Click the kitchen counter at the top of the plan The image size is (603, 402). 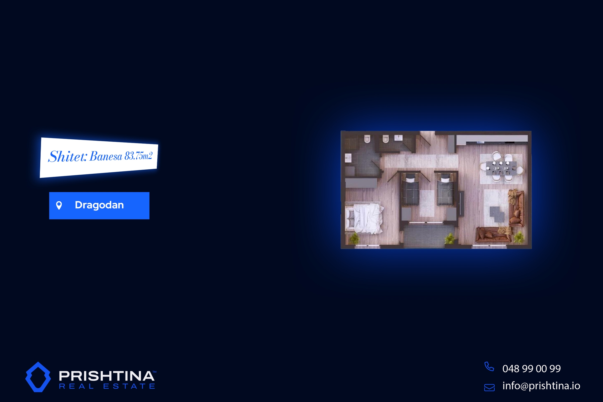click(492, 139)
